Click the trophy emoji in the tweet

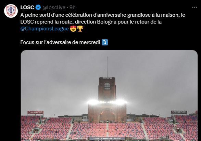(80, 29)
